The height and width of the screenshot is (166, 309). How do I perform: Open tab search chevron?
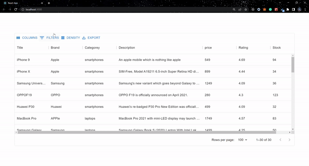280,3
